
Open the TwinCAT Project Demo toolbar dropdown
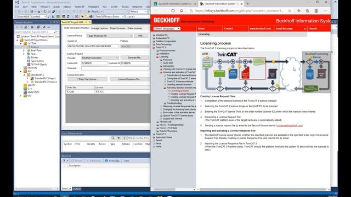point(110,16)
